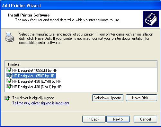Screen dimensions: 161x127
Task: Proceed with the Next button
Action: (118, 119)
